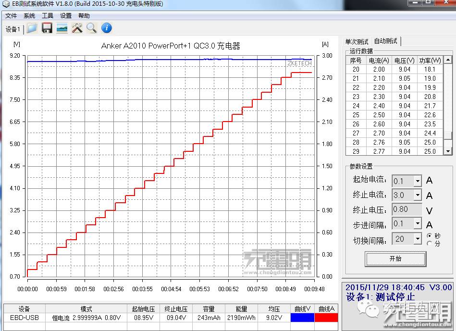Screen dimensions: 456x331
Task: Click the 恒电流 2.999999A 0.80V mode cell
Action: (x=86, y=318)
